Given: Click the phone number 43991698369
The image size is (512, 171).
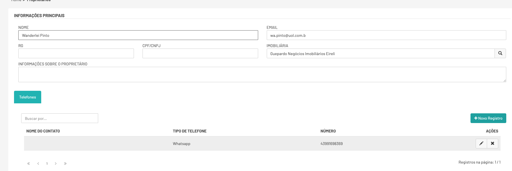Looking at the screenshot, I should [332, 144].
